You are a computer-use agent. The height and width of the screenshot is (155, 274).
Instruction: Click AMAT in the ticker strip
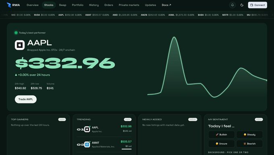point(97,15)
